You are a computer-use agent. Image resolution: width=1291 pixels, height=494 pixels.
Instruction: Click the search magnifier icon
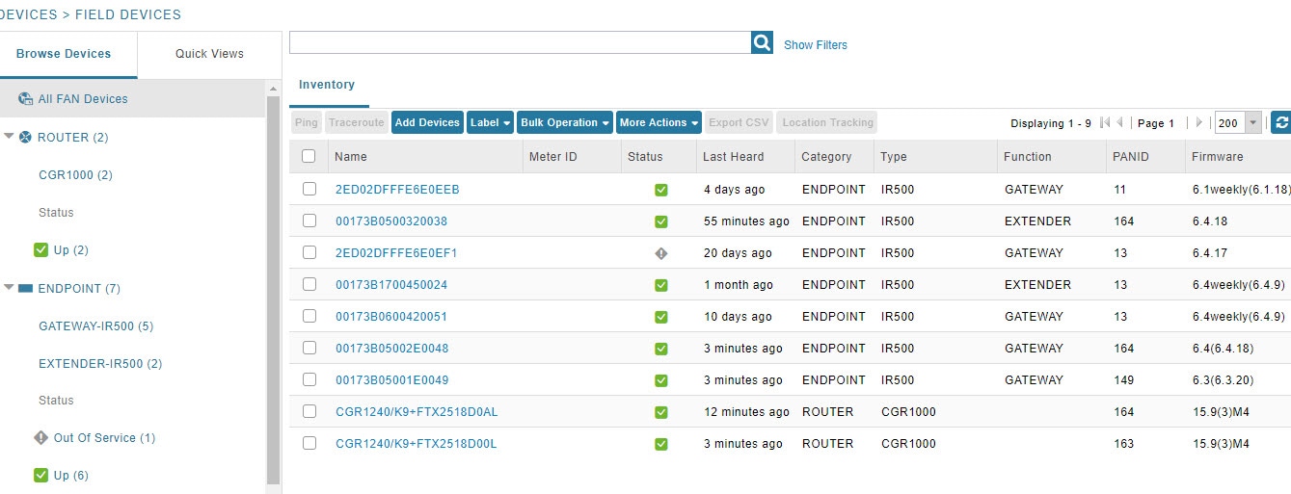point(762,42)
